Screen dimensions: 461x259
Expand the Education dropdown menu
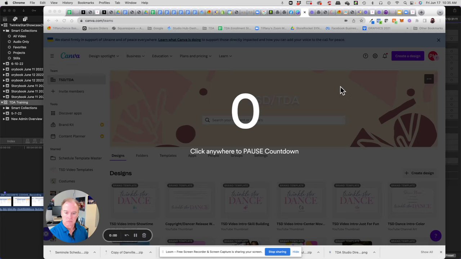click(162, 56)
